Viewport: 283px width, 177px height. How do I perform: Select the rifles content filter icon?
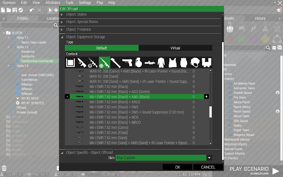82,62
